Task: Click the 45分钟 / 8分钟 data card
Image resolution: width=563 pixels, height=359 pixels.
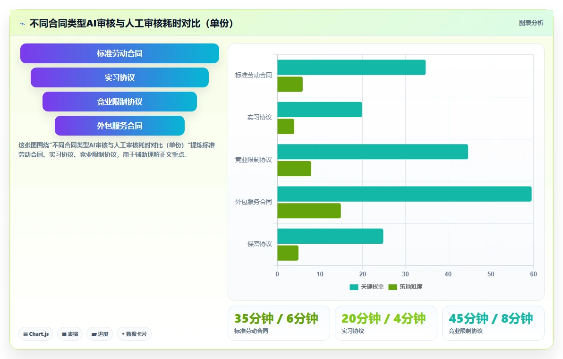Action: (493, 323)
